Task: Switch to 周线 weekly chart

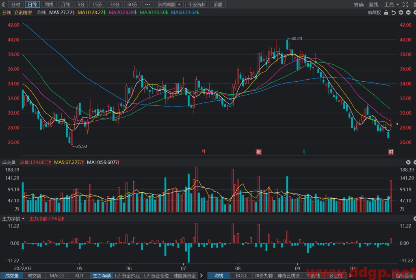Action: [x=49, y=4]
